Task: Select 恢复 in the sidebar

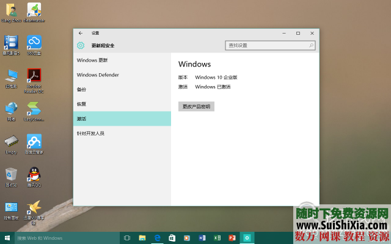Action: pyautogui.click(x=122, y=104)
